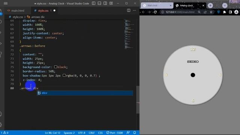The width and height of the screenshot is (240, 135).
Task: Change language mode CSS
Action: [x=100, y=133]
